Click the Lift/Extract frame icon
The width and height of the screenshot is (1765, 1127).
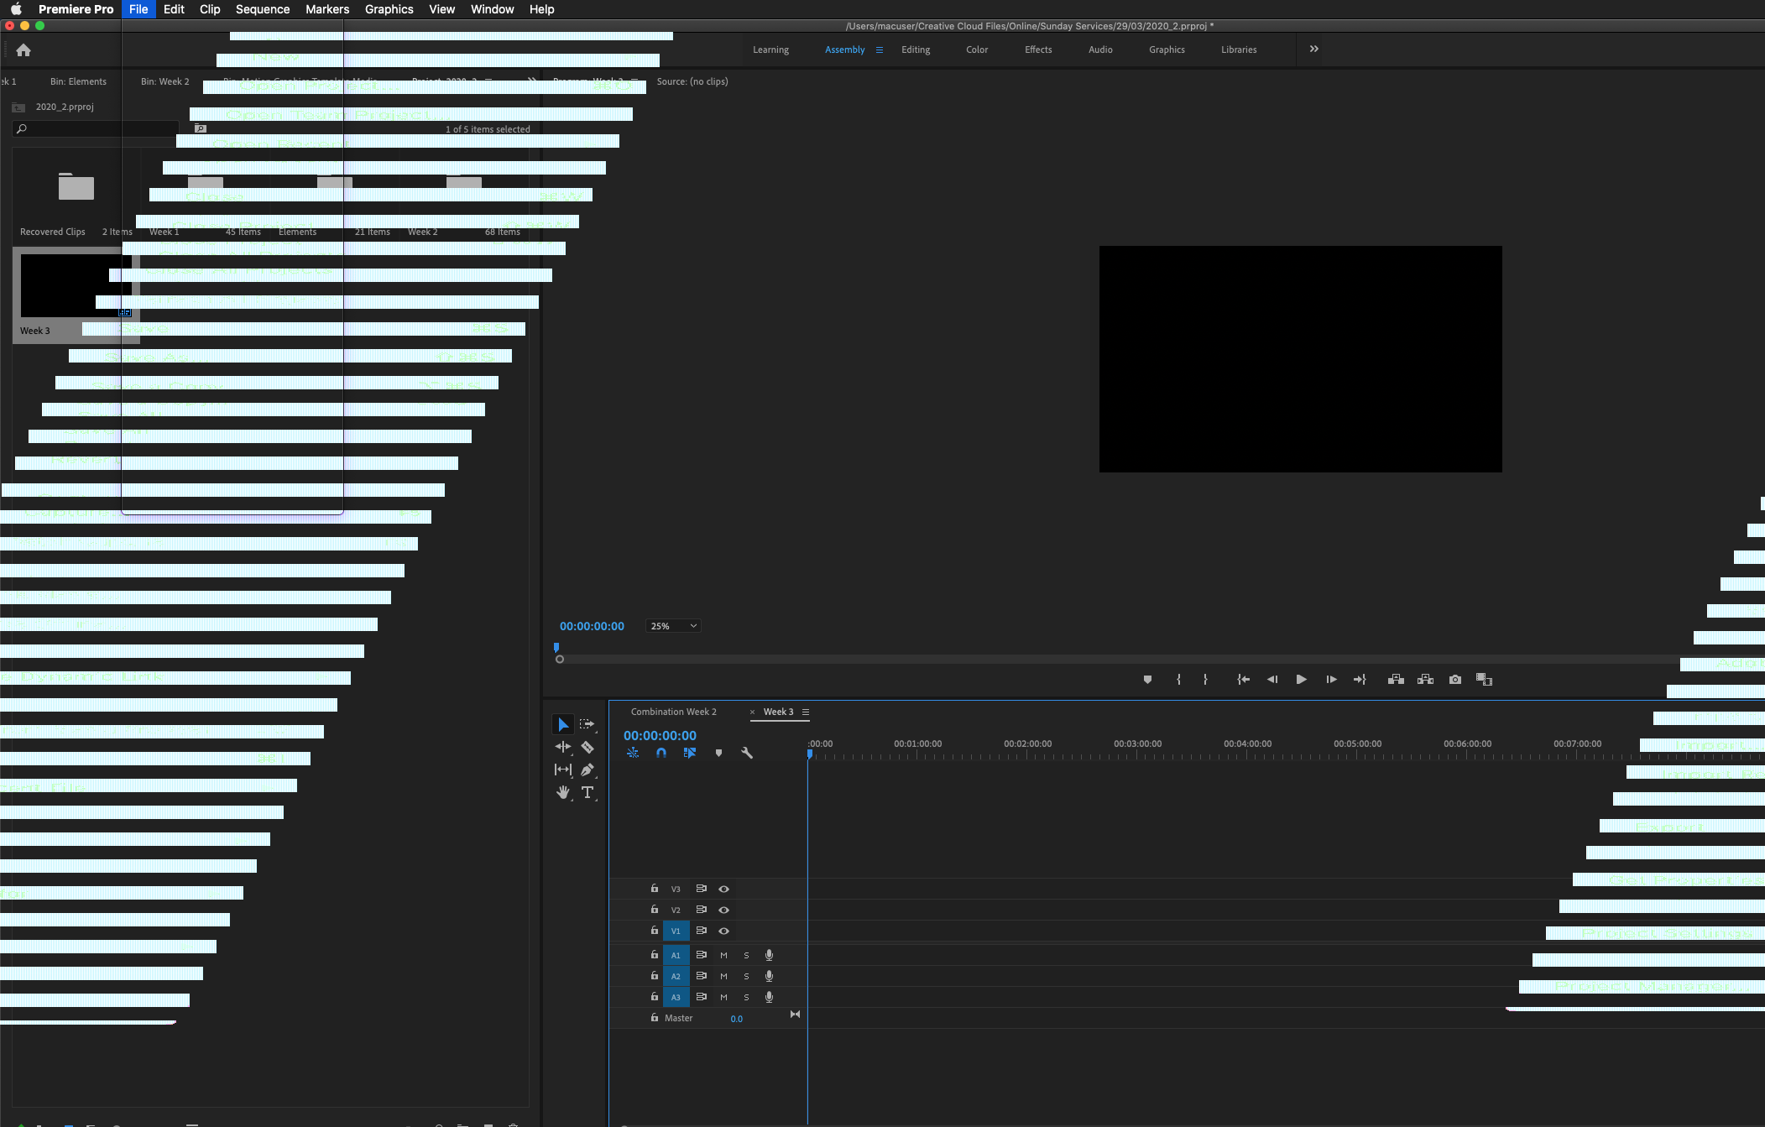(x=1397, y=679)
